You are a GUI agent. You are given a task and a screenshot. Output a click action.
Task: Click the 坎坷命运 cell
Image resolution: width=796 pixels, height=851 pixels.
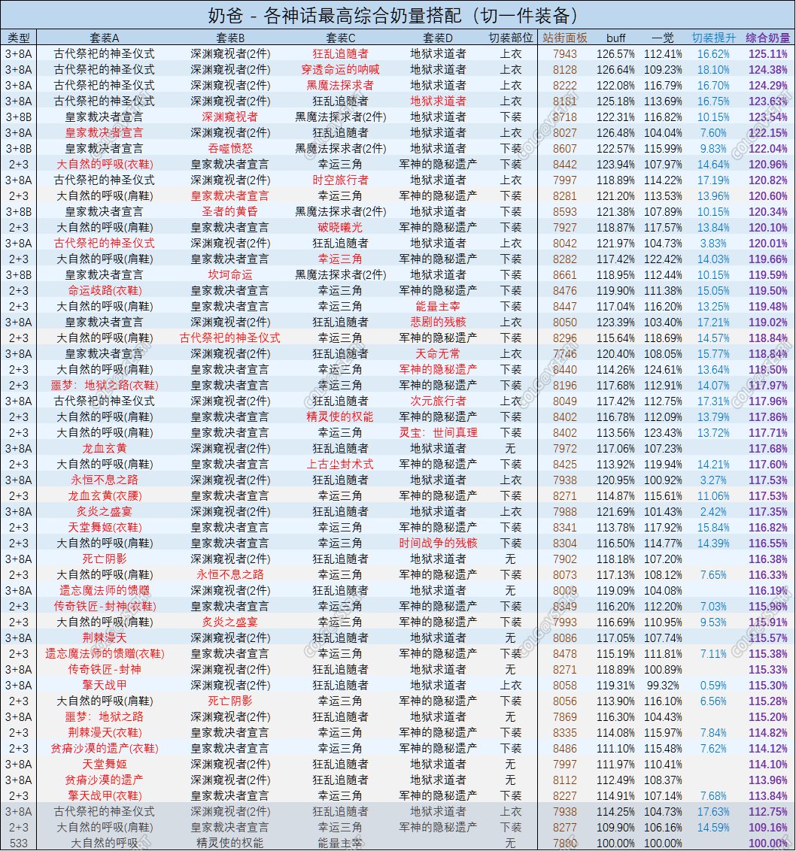pyautogui.click(x=230, y=274)
